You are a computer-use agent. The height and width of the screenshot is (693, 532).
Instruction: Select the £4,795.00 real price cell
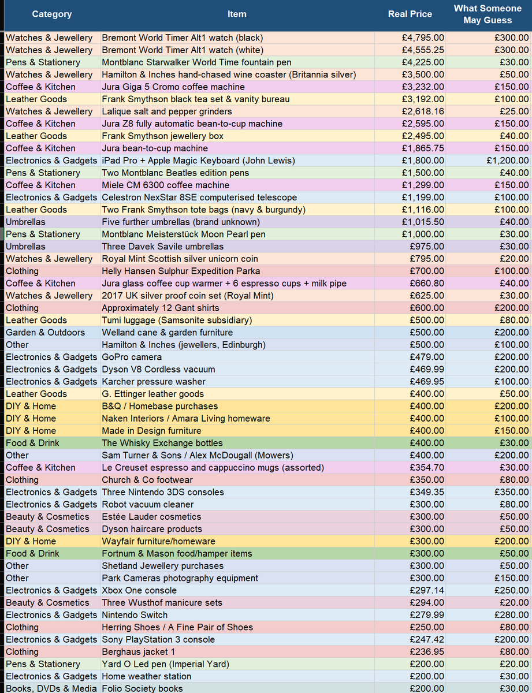pyautogui.click(x=410, y=38)
